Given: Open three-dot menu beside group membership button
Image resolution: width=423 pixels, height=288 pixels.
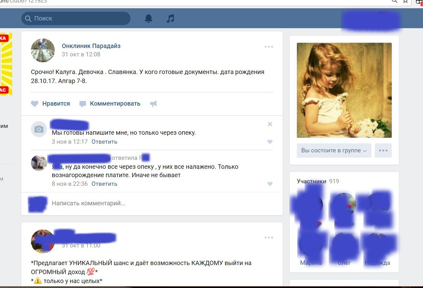Looking at the screenshot, I should point(383,151).
